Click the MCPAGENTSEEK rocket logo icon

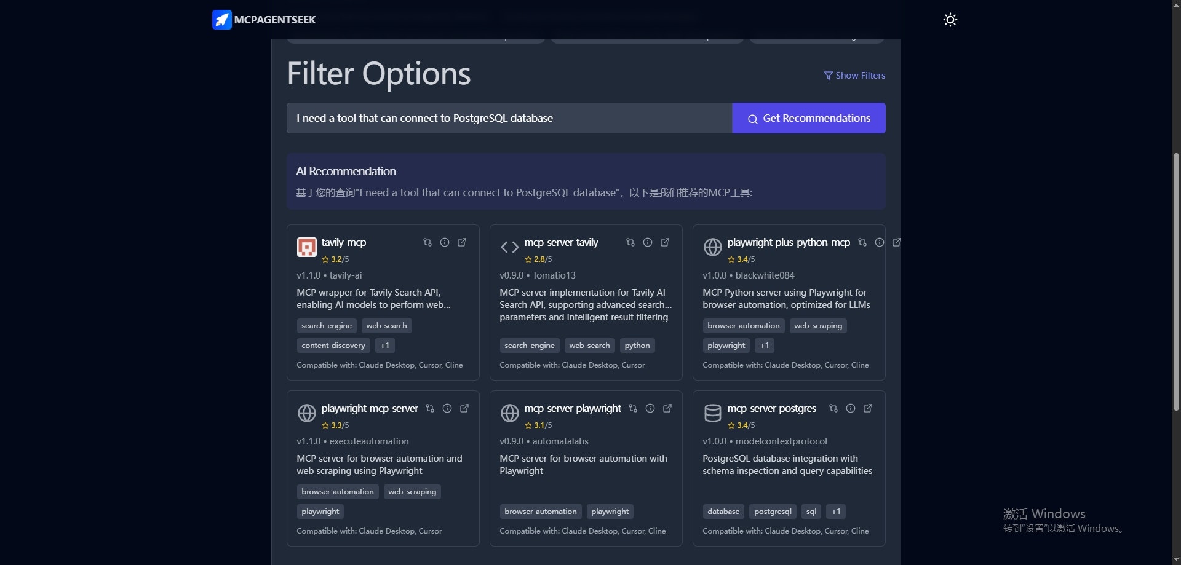[x=221, y=20]
